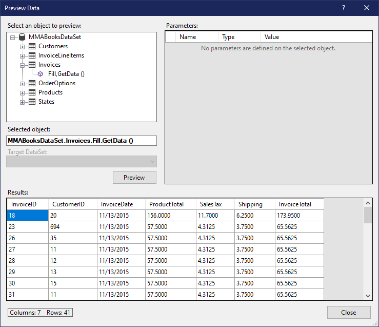The height and width of the screenshot is (327, 379).
Task: Open the Target DataSet dropdown
Action: click(82, 162)
